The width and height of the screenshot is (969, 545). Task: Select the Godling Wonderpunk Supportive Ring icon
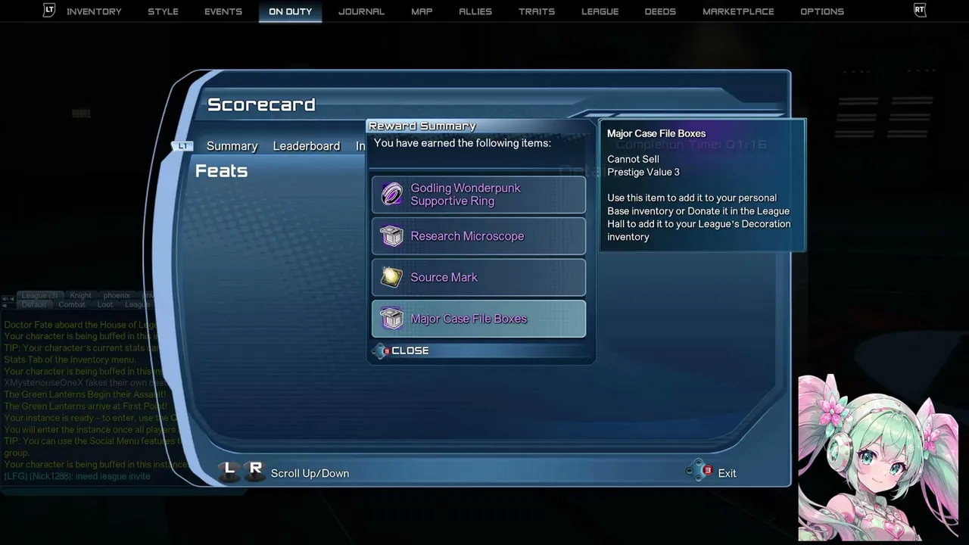pyautogui.click(x=392, y=195)
